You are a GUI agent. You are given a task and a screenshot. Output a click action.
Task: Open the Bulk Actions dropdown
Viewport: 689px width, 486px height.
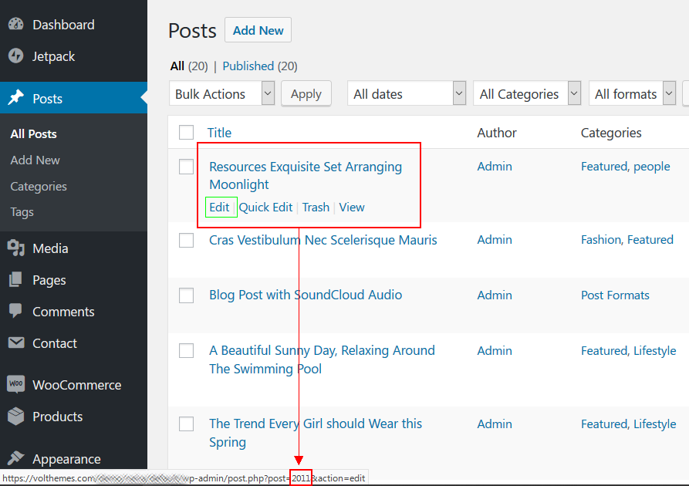(x=222, y=93)
